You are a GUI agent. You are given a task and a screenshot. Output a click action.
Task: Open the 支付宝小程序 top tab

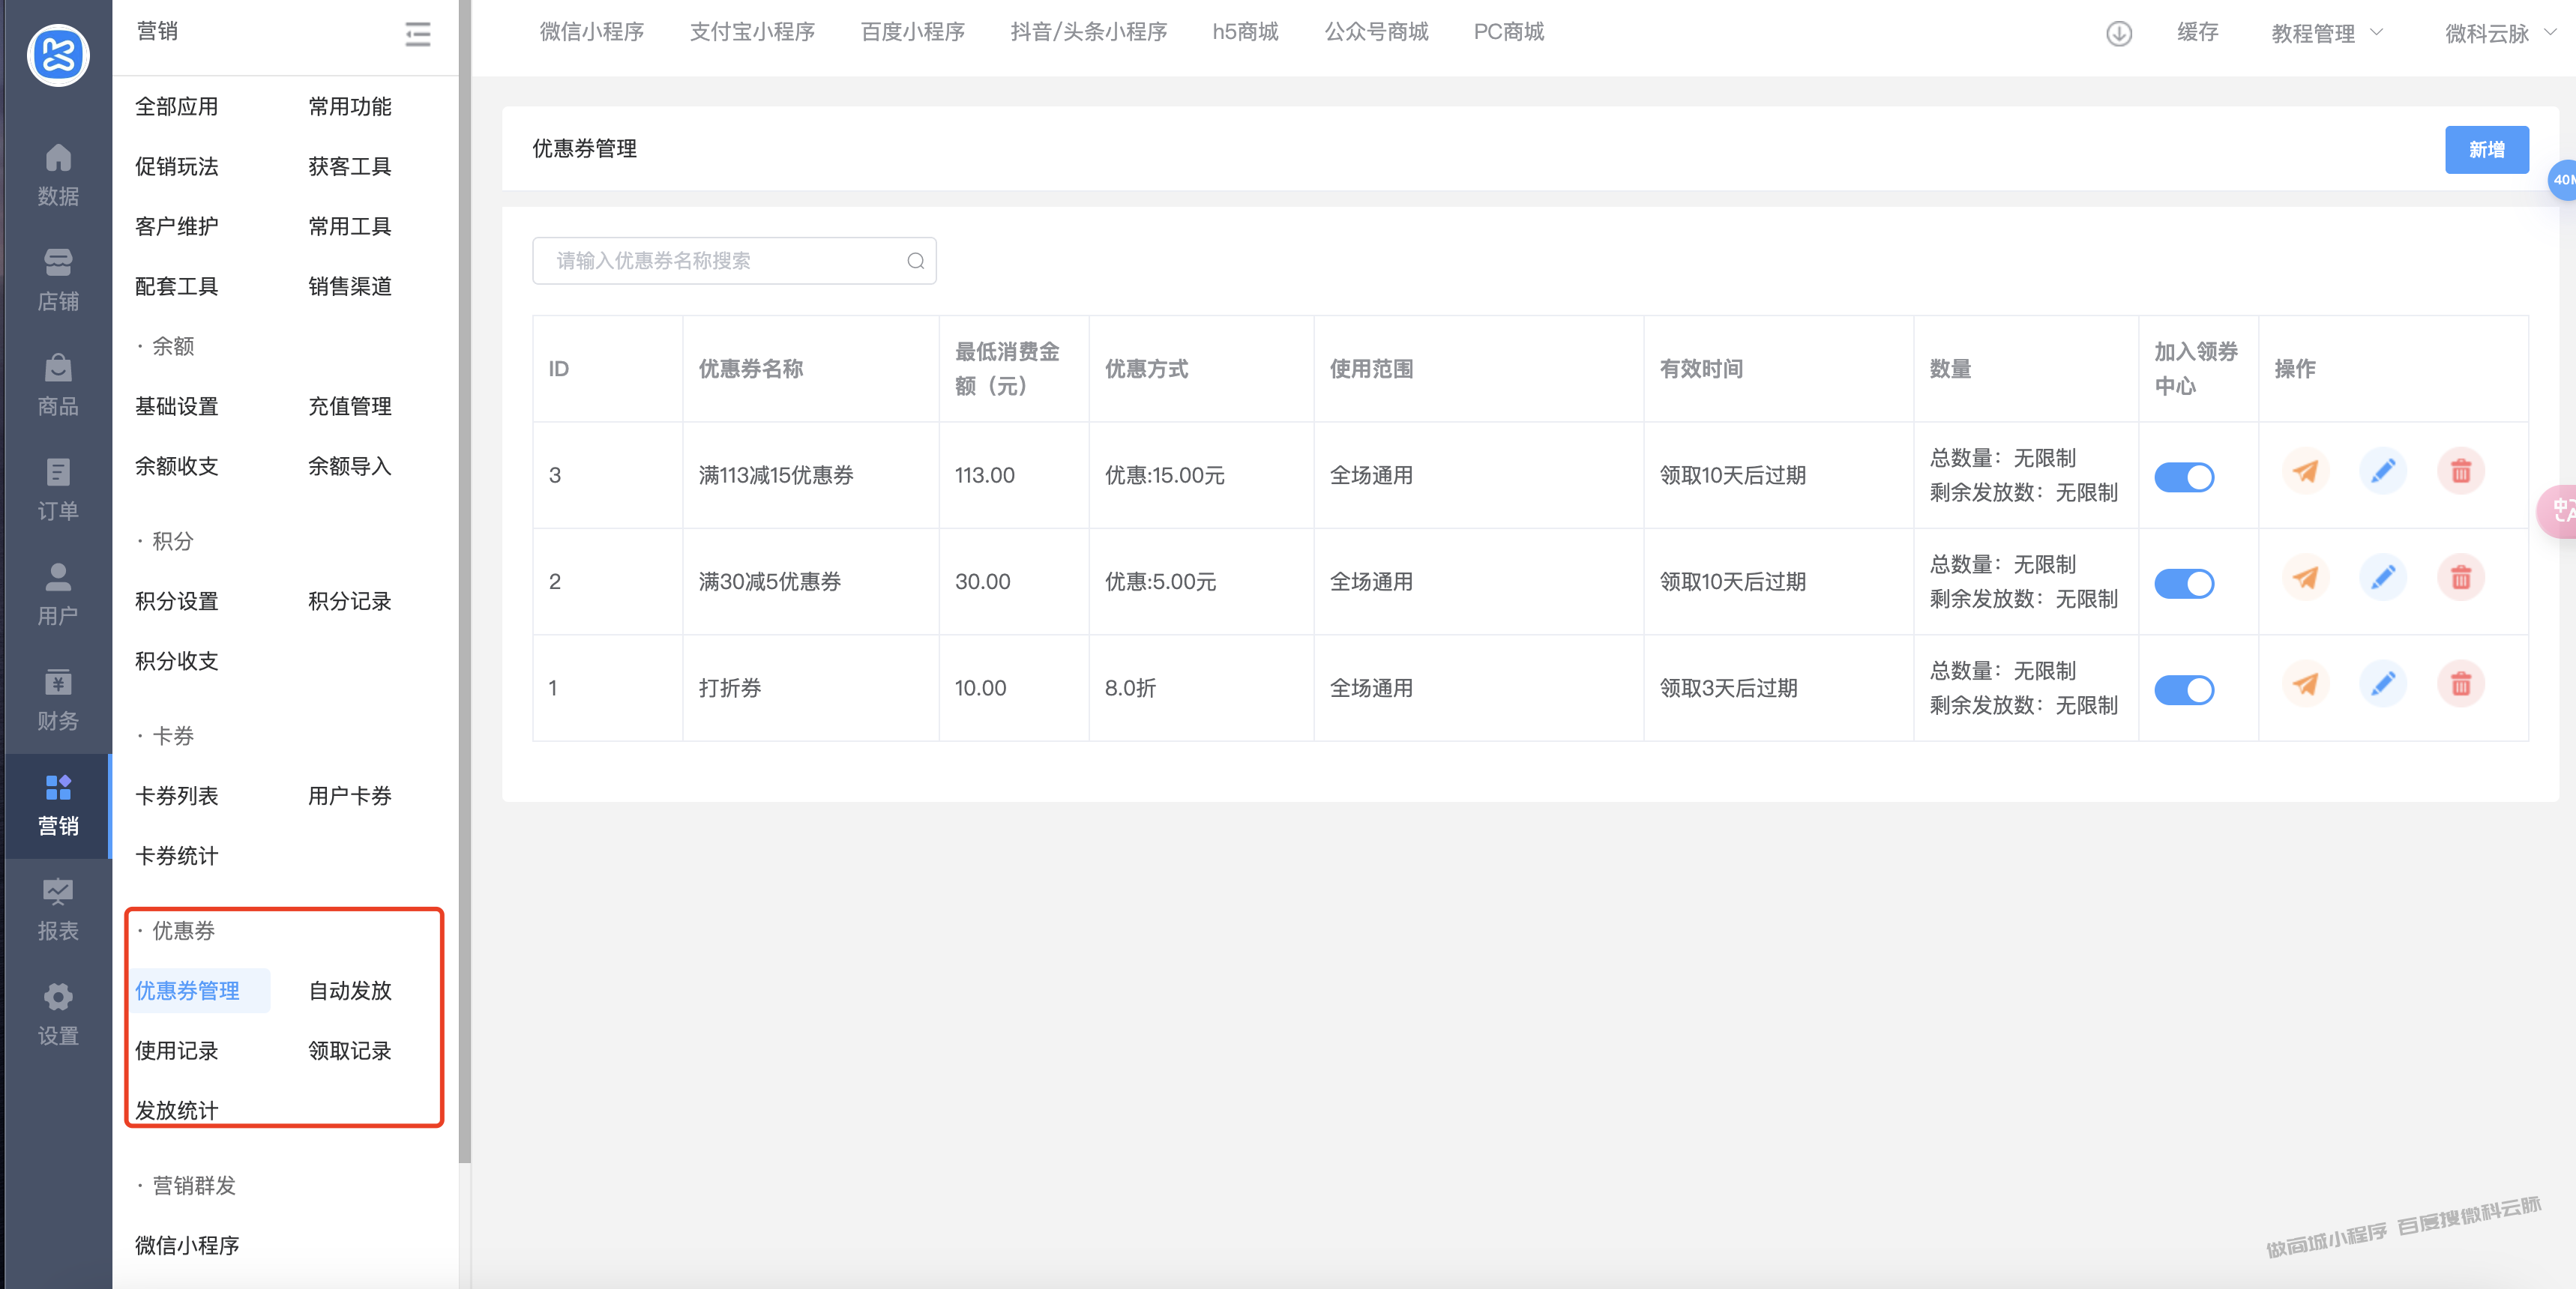tap(752, 32)
